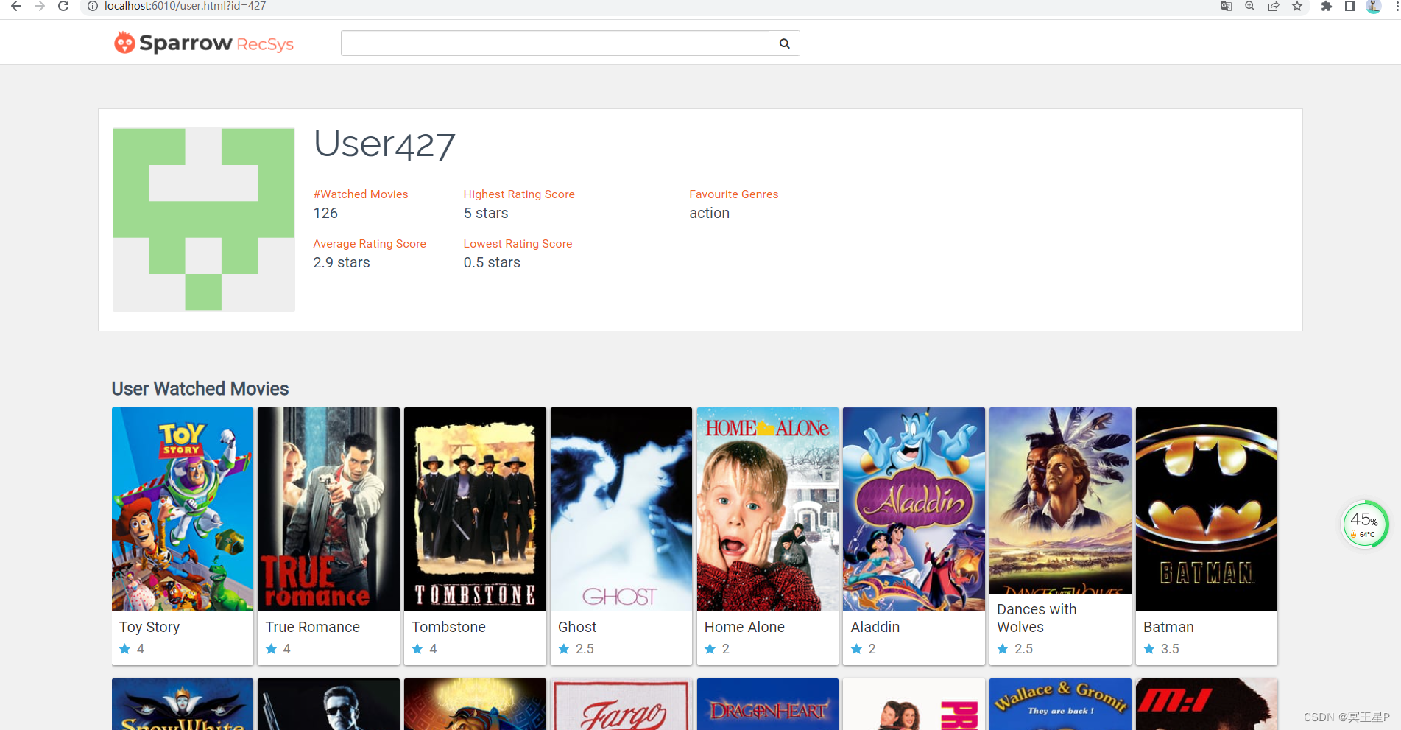Open the Toy Story poster

[183, 509]
